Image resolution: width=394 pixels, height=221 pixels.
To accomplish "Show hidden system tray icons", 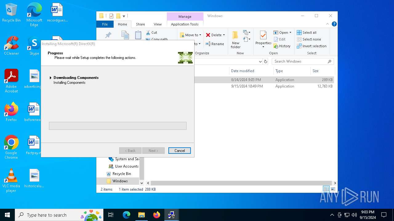I will coord(332,215).
